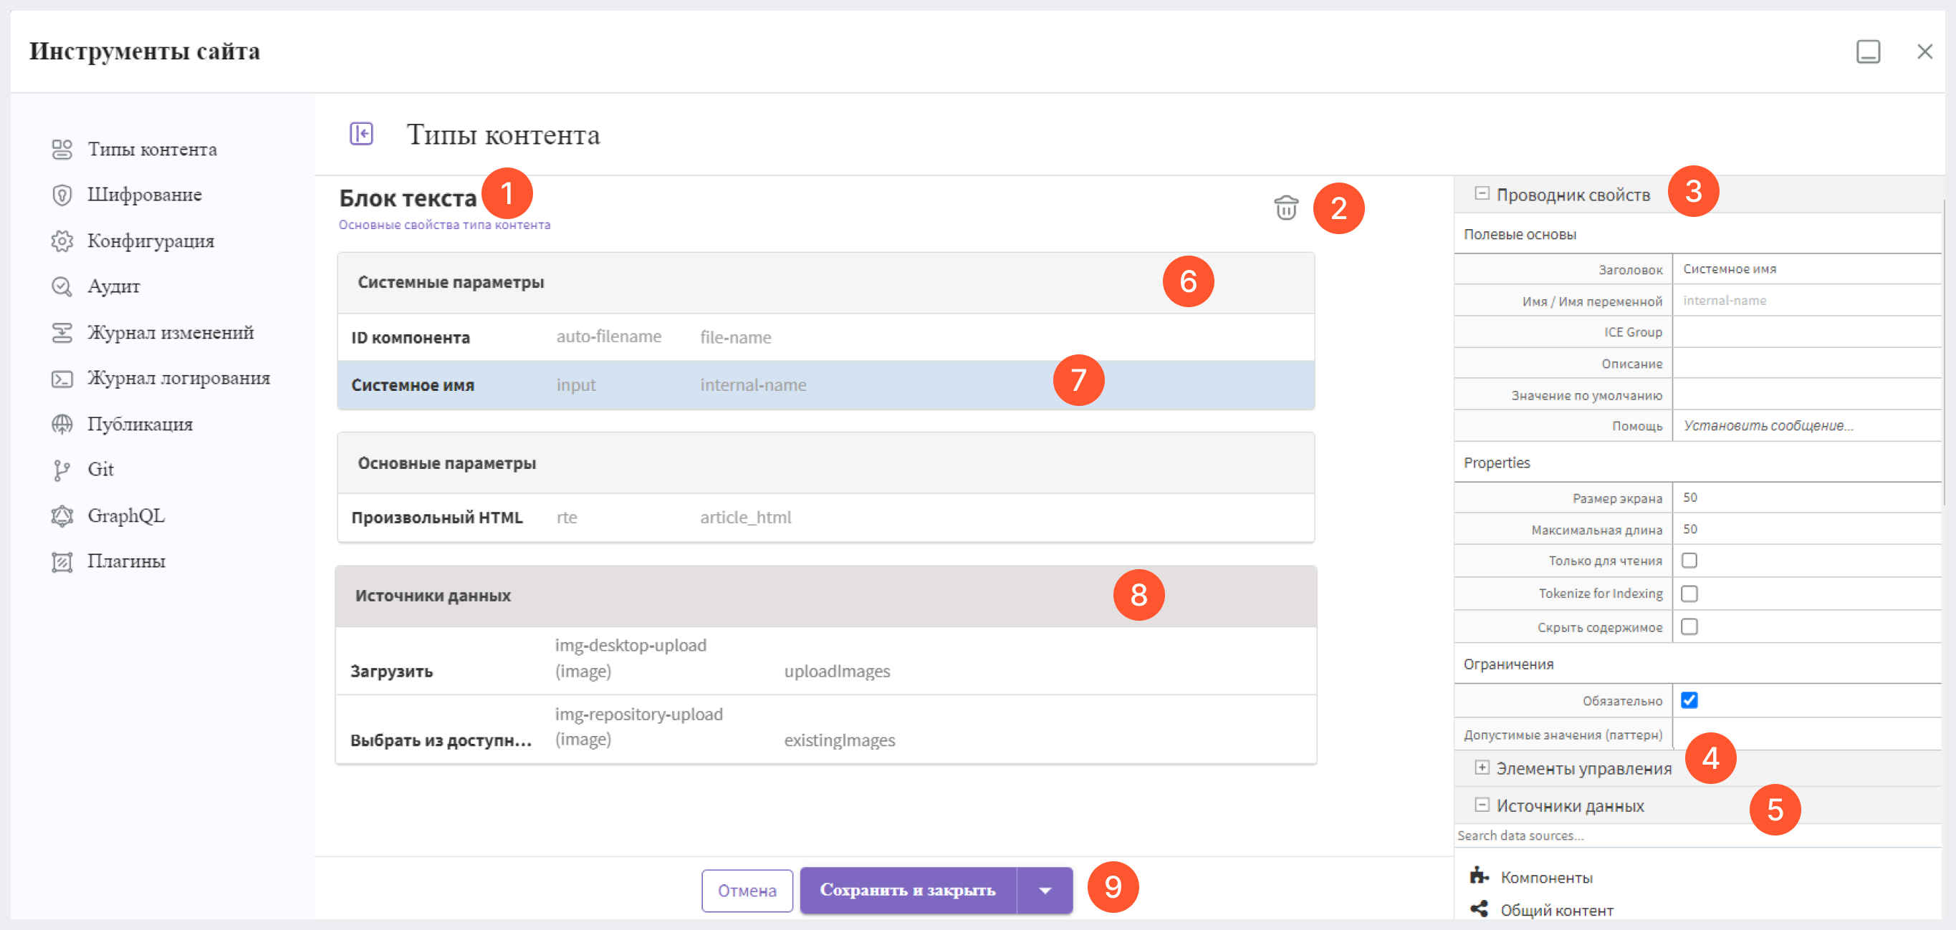
Task: Open the Сохранить и закрыть dropdown arrow
Action: coord(1045,890)
